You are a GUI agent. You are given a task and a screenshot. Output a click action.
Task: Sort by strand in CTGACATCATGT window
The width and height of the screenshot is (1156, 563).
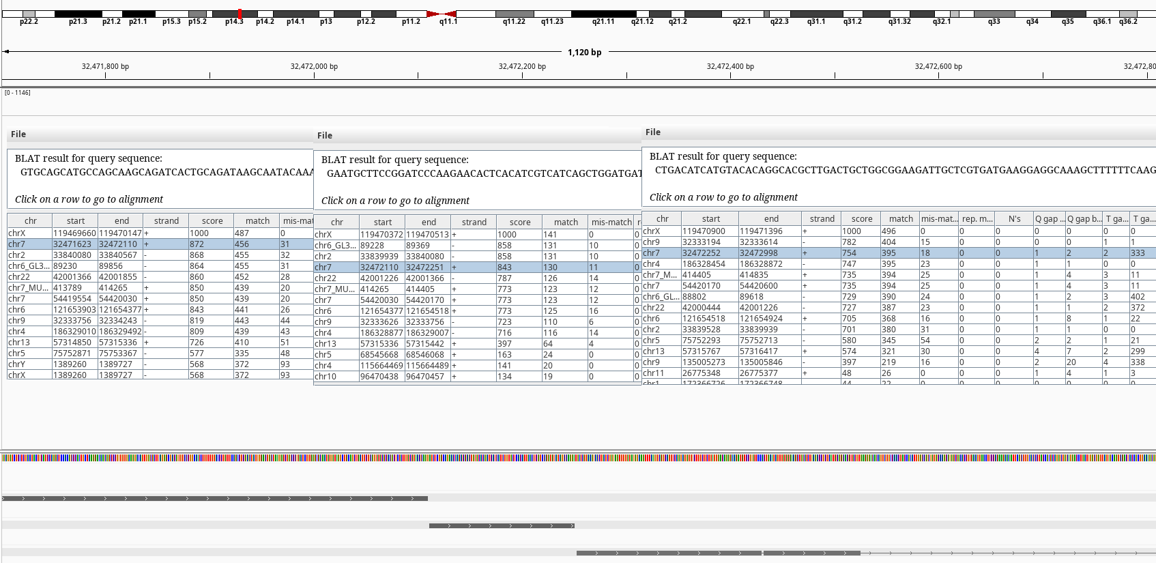(x=822, y=218)
